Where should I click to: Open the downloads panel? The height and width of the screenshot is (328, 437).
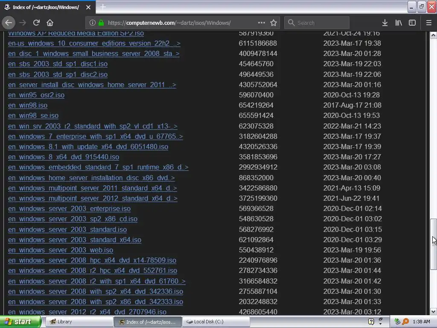tap(385, 23)
